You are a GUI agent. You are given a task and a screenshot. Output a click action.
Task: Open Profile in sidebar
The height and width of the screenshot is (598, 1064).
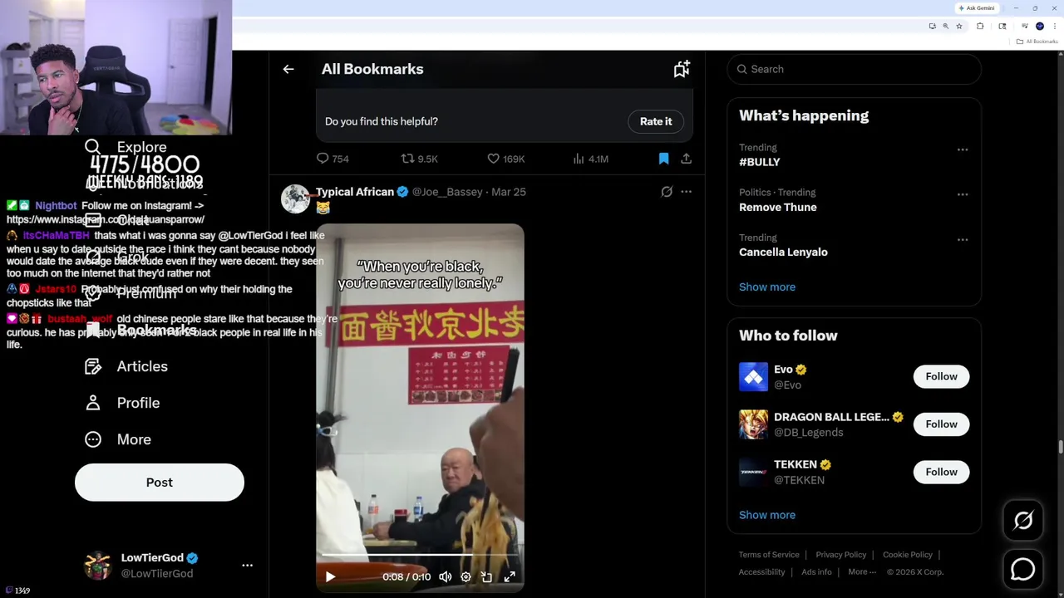coord(121,403)
